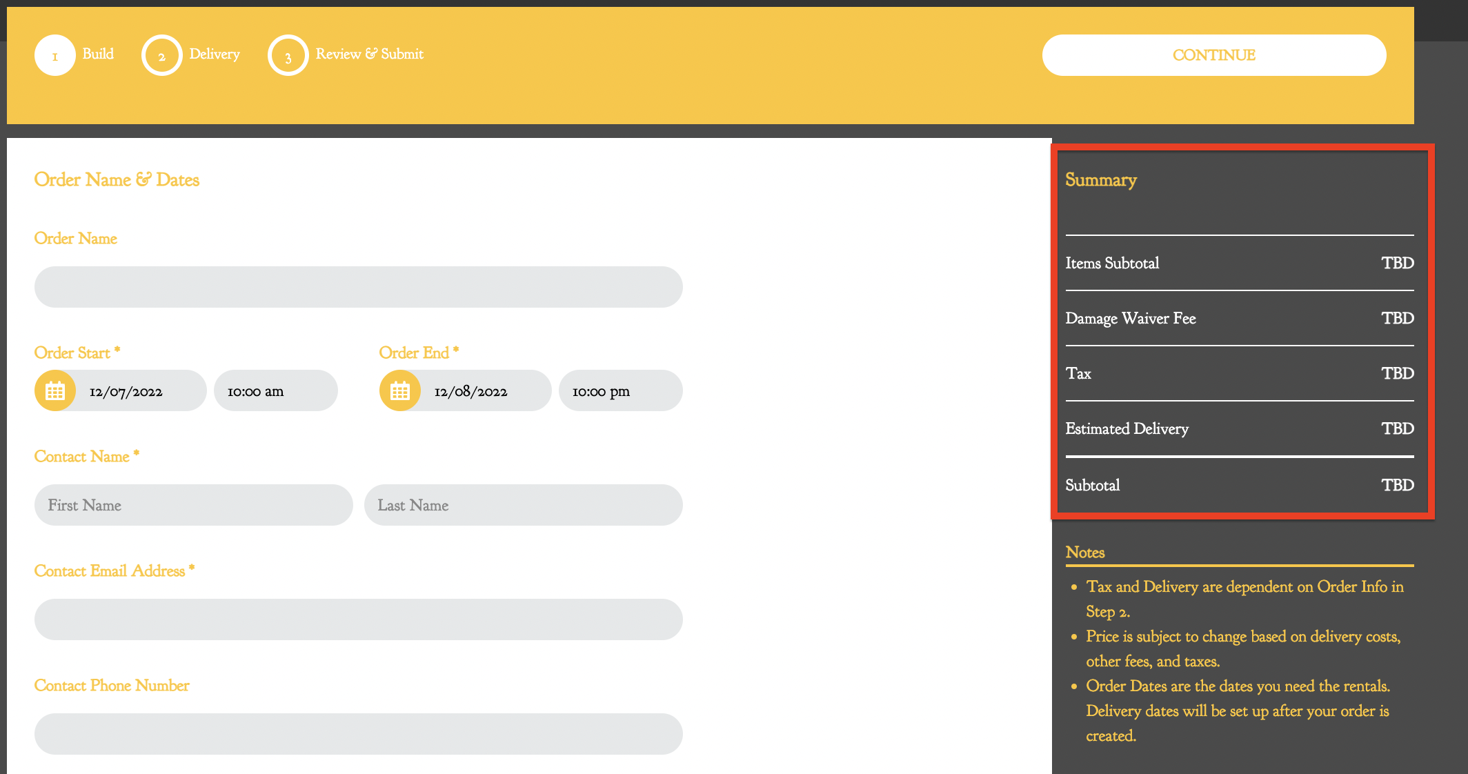Click the 'Order Dates are the dates' note

(x=1238, y=711)
